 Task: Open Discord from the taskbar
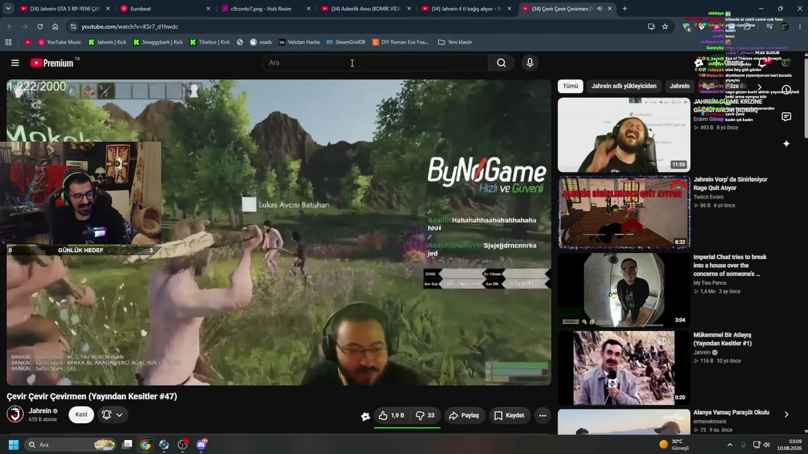202,445
